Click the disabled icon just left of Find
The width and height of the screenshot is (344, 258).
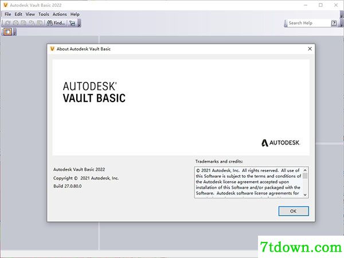(x=40, y=23)
